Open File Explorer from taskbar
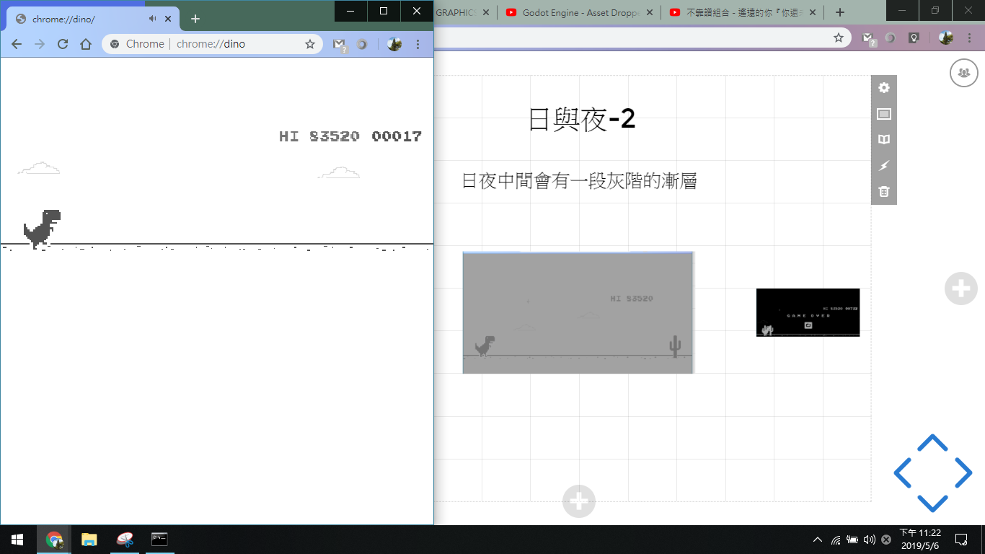This screenshot has width=985, height=554. click(89, 539)
